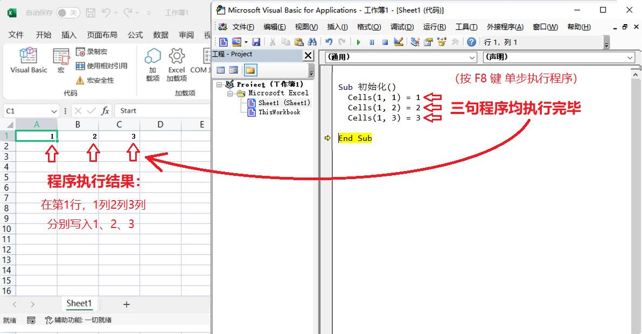Screen dimensions: 642x334
Task: Switch to the 公式 ribbon tab
Action: click(135, 35)
